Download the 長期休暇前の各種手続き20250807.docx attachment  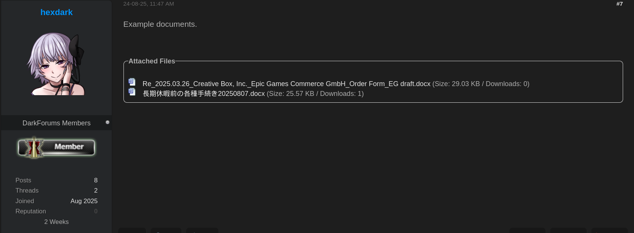coord(204,94)
